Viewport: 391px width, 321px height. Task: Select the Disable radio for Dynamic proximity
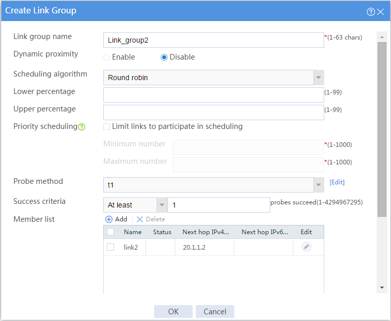(164, 58)
